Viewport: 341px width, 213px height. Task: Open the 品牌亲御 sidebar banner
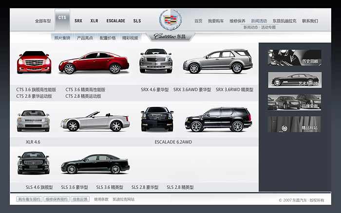[294, 102]
